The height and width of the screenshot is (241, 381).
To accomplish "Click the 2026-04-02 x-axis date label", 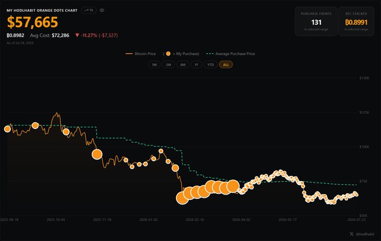I will [x=241, y=220].
